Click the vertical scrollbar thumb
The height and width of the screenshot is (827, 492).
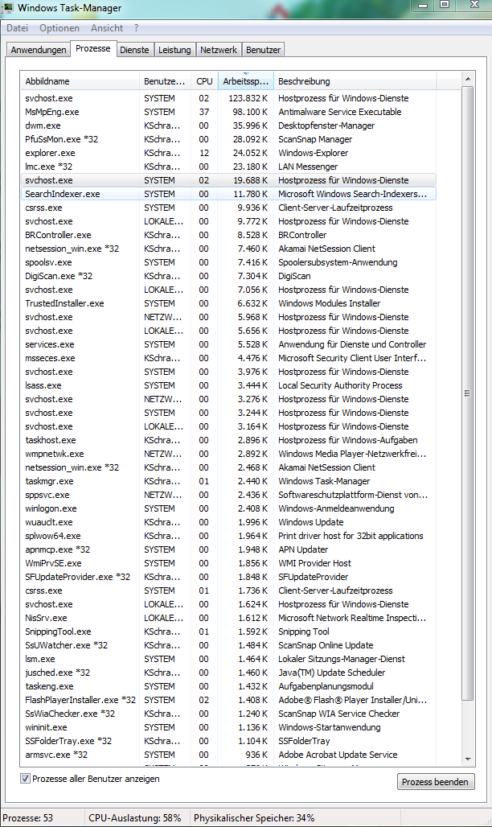pyautogui.click(x=468, y=393)
